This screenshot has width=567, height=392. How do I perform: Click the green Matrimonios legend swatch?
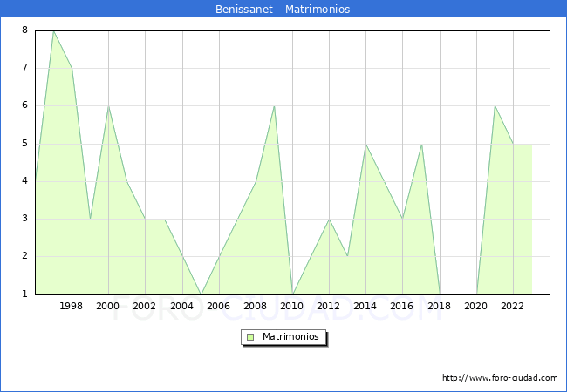(x=250, y=336)
